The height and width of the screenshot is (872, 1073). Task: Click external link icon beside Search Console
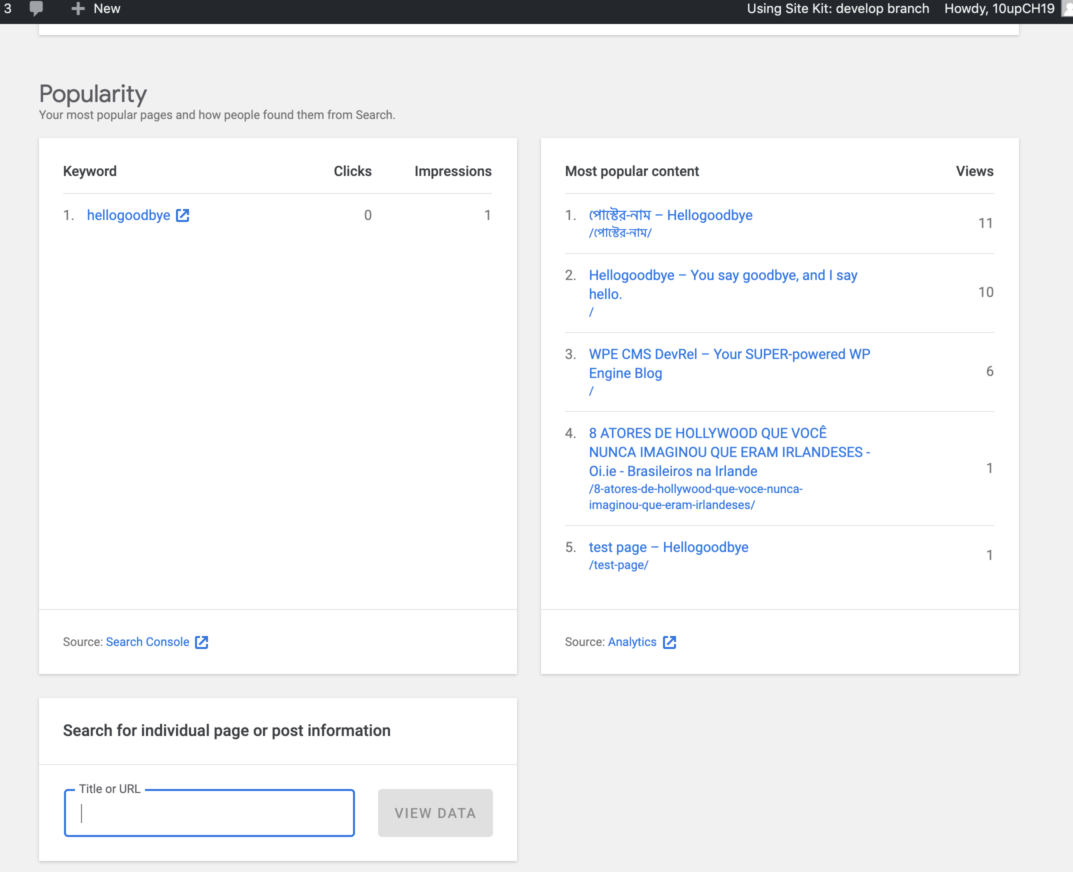click(202, 642)
